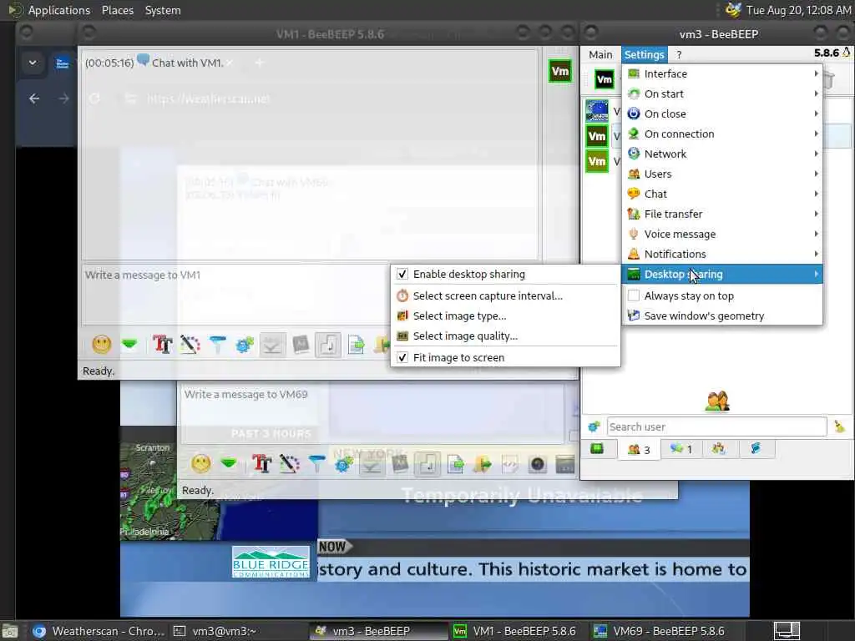Toggle music note button in VM1 chat toolbar
The height and width of the screenshot is (641, 855).
point(328,345)
